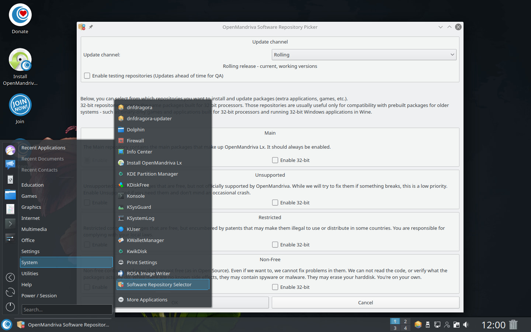Open the Konsole terminal favorite in launcher sidebar
The width and height of the screenshot is (531, 332).
coord(10,224)
